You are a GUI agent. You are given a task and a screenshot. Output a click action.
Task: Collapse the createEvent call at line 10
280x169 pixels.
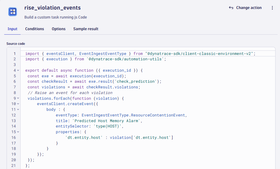pos(18,104)
